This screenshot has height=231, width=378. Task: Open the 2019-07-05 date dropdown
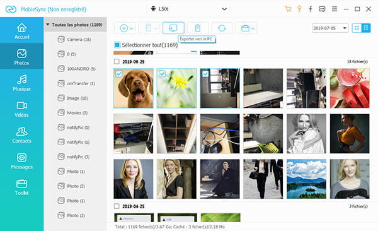pyautogui.click(x=330, y=28)
